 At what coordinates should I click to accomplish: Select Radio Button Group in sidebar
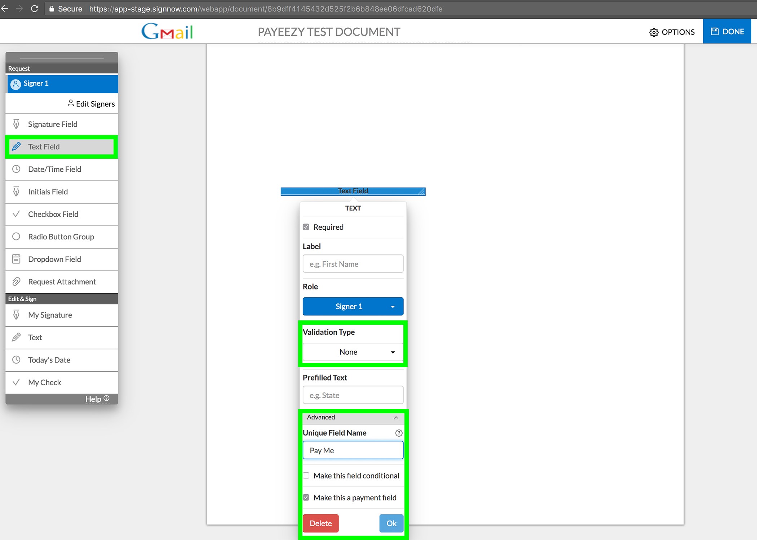point(61,237)
